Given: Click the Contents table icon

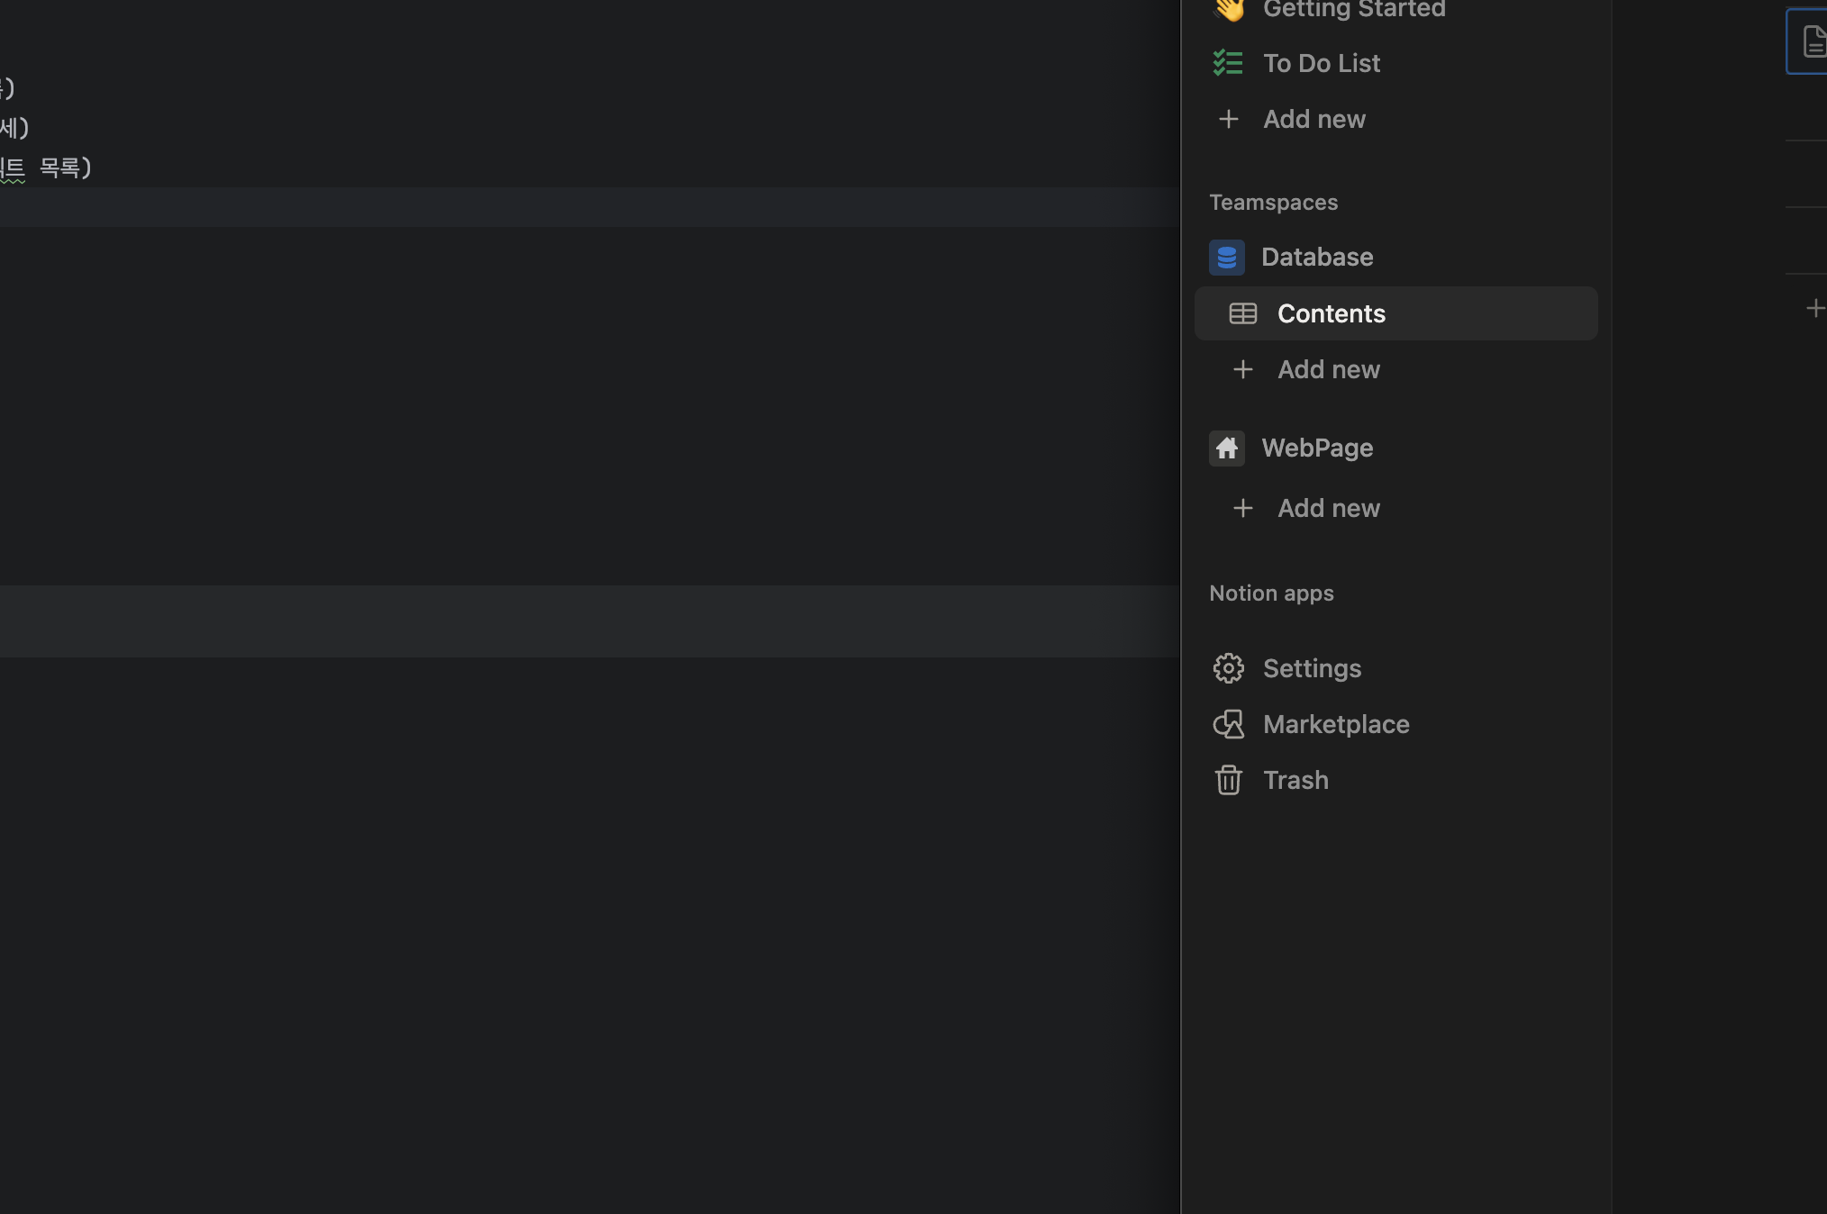Looking at the screenshot, I should click(1242, 313).
